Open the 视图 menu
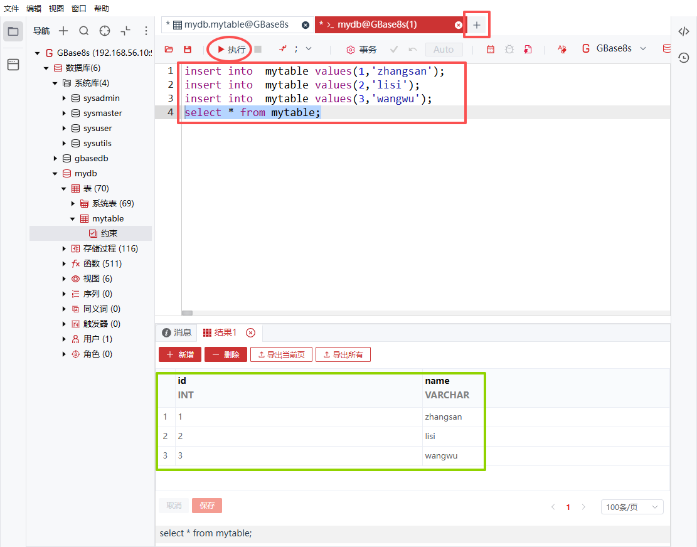697x547 pixels. tap(56, 8)
